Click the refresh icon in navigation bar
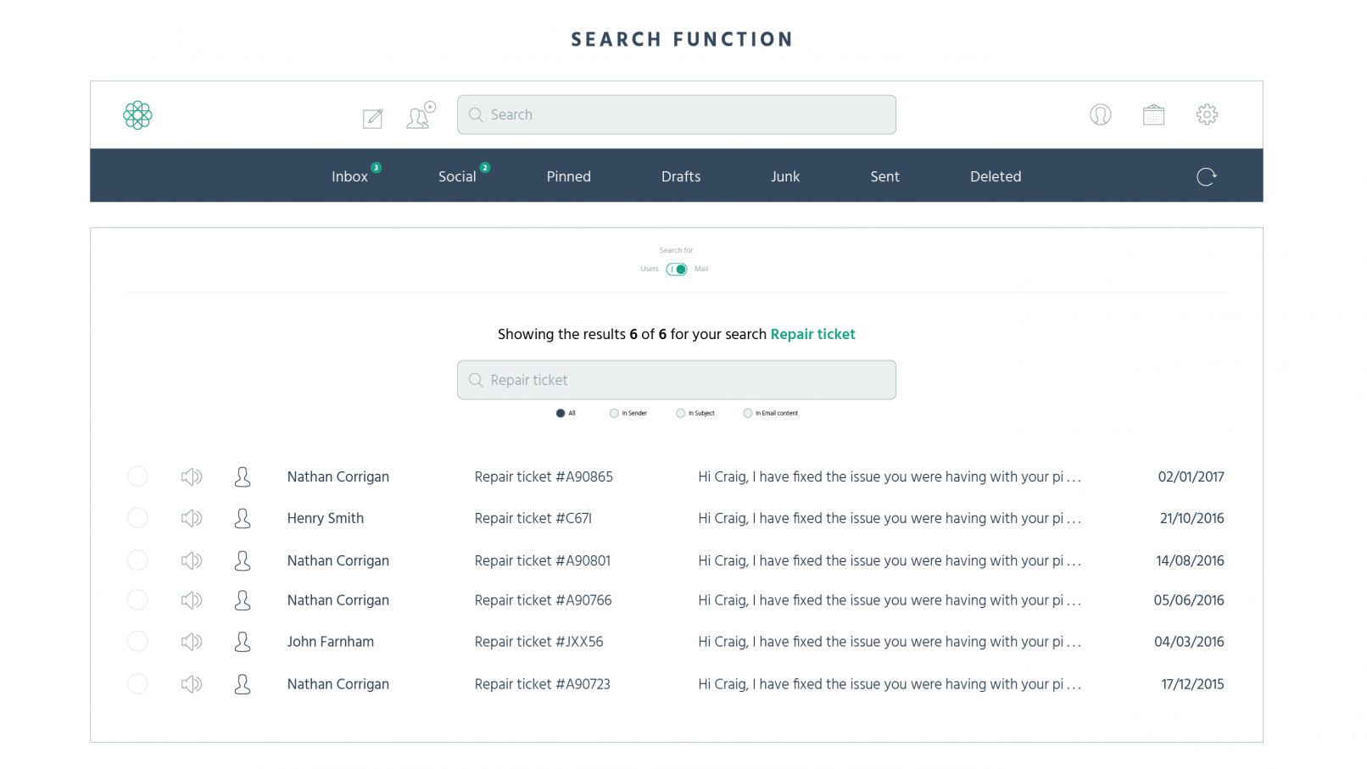The height and width of the screenshot is (769, 1367). point(1206,176)
